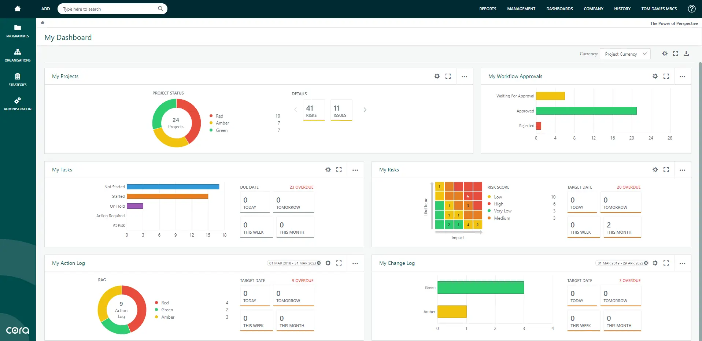Open the Reports menu
This screenshot has height=341, width=702.
click(x=488, y=9)
